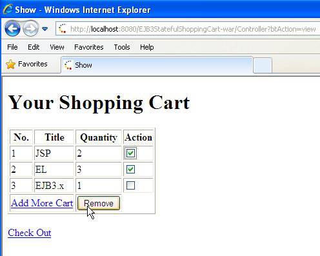Click the browser Forward arrow button

click(30, 28)
